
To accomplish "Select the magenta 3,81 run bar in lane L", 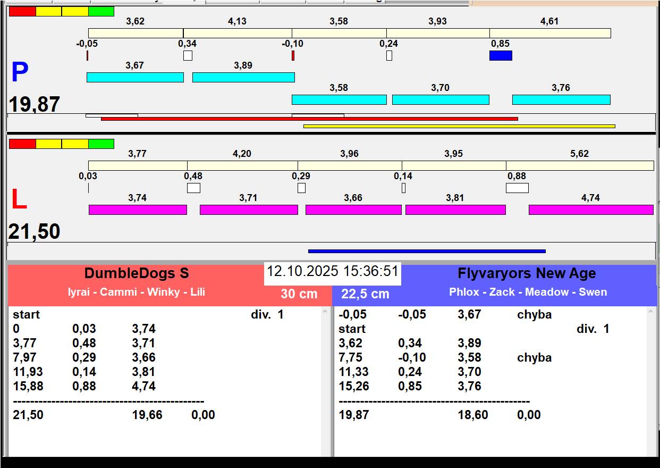I will coord(455,210).
